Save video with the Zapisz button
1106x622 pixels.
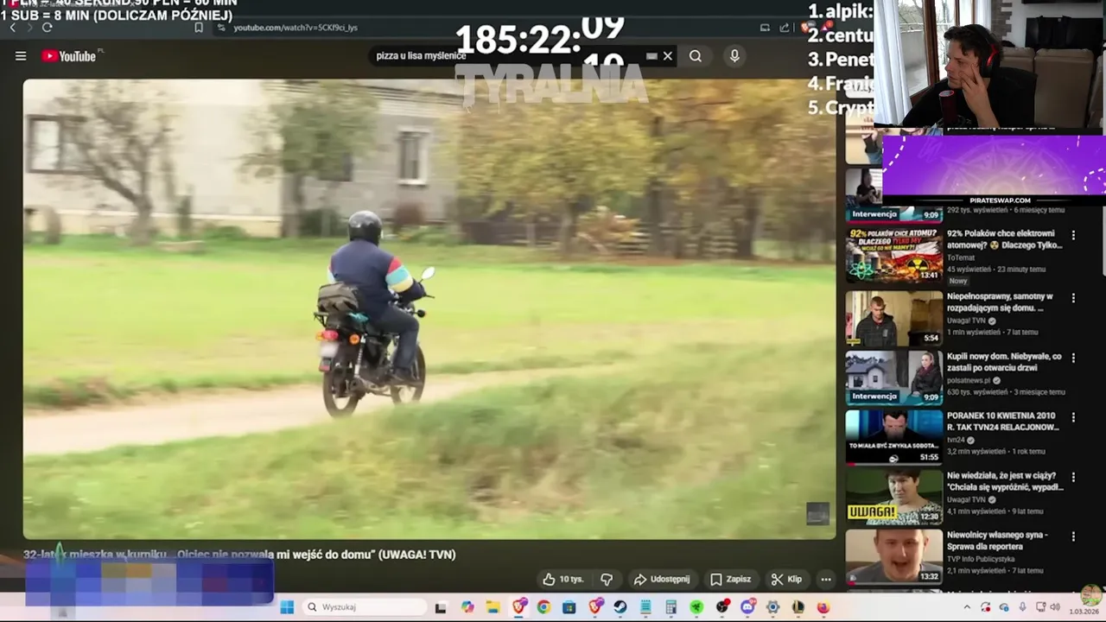click(731, 579)
